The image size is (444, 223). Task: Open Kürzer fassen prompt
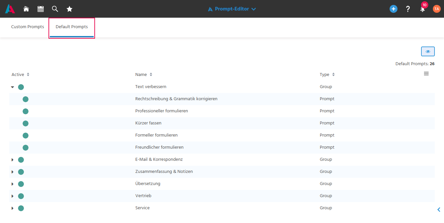pyautogui.click(x=148, y=123)
